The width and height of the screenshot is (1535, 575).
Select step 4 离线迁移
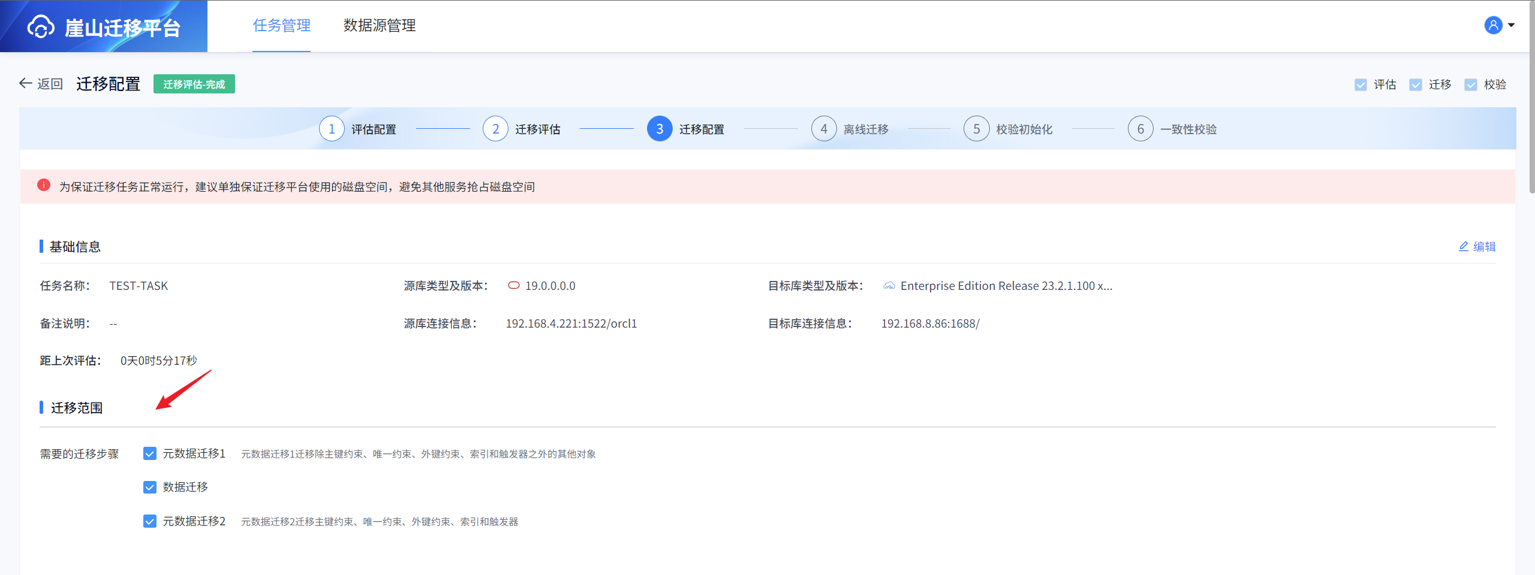click(x=824, y=129)
